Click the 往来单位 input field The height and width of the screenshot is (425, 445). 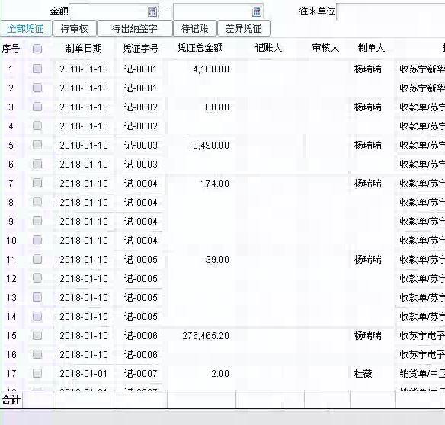(390, 11)
